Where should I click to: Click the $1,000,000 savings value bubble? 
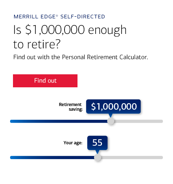[x=114, y=106]
